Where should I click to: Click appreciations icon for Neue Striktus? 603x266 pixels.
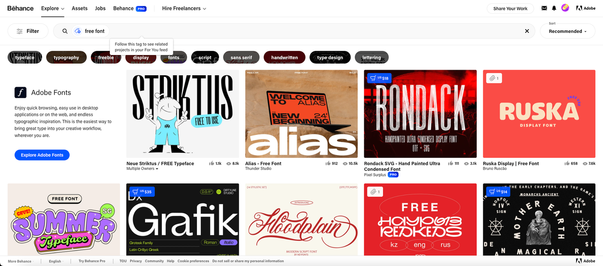[212, 163]
